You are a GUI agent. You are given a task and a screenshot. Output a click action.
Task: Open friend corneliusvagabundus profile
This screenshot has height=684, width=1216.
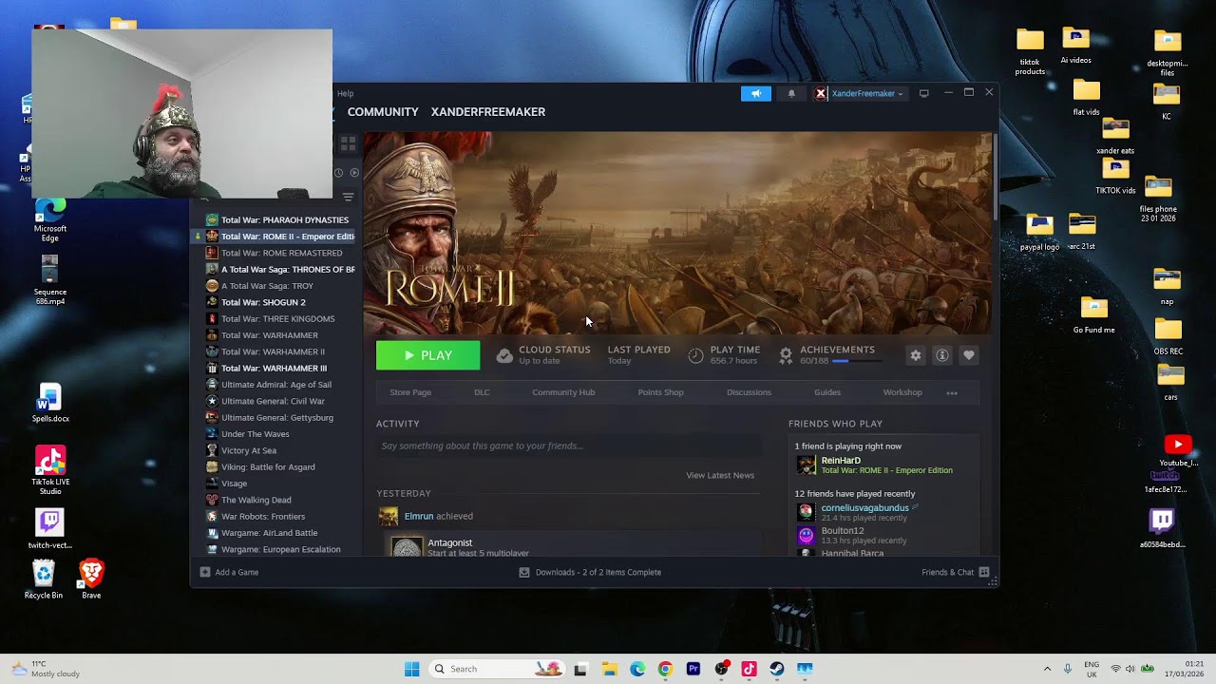click(x=864, y=508)
